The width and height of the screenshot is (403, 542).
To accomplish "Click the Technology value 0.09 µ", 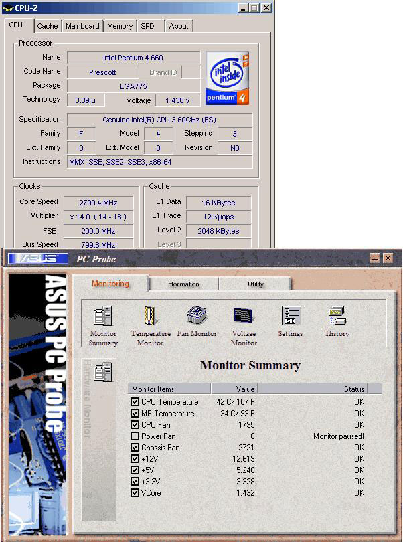I will (86, 100).
